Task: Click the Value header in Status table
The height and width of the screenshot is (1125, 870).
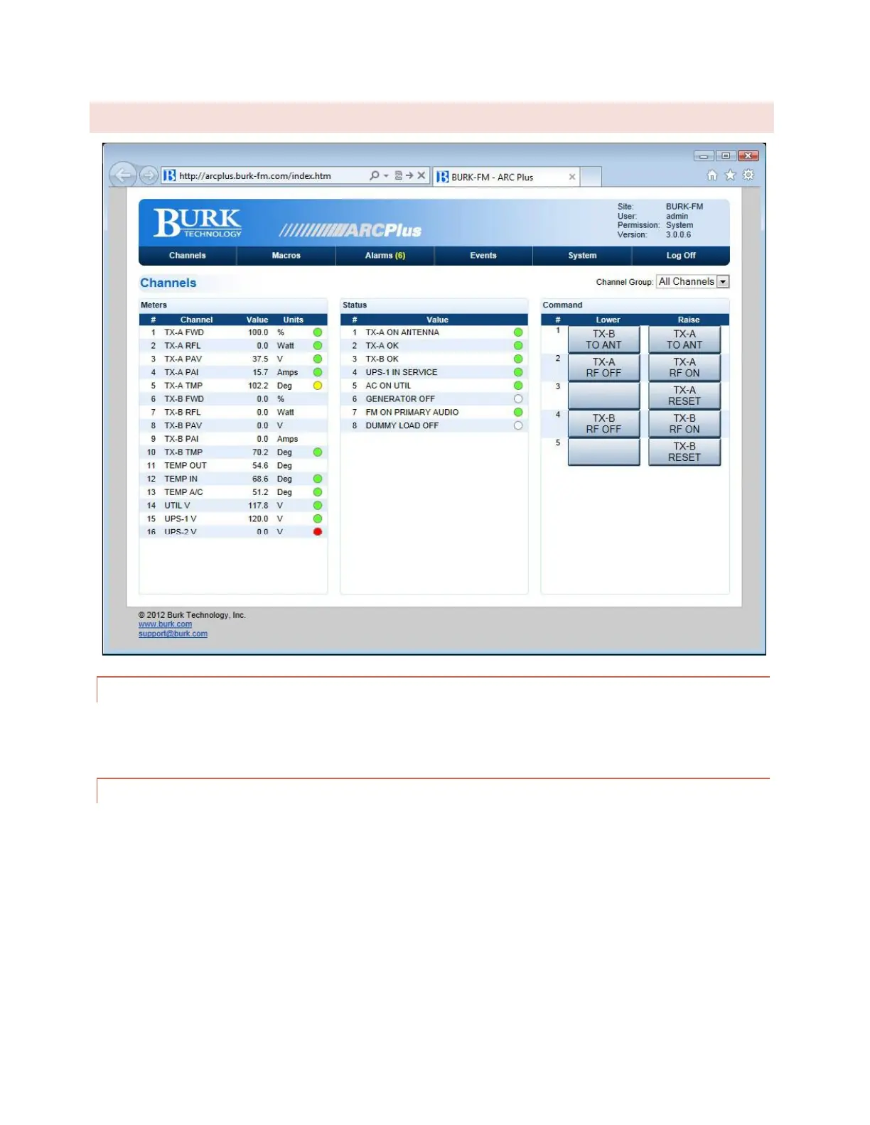Action: 437,320
